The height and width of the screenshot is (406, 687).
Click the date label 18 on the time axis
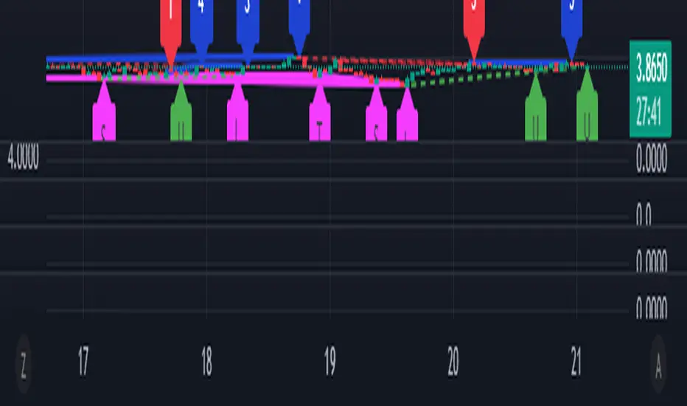206,361
